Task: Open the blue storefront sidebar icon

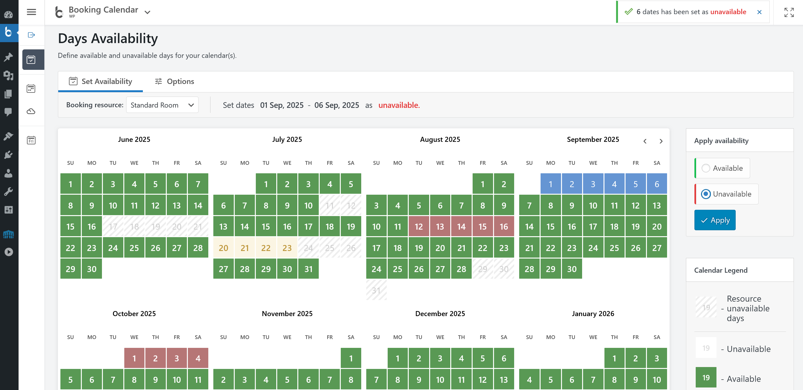Action: pyautogui.click(x=8, y=234)
